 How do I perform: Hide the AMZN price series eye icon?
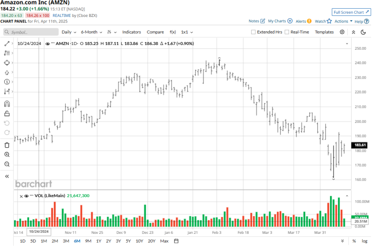click(x=47, y=44)
